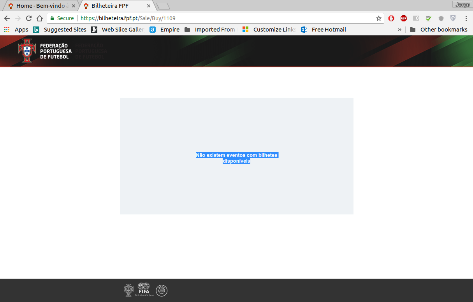473x302 pixels.
Task: Reload the Bilheteira FPF page
Action: [28, 18]
